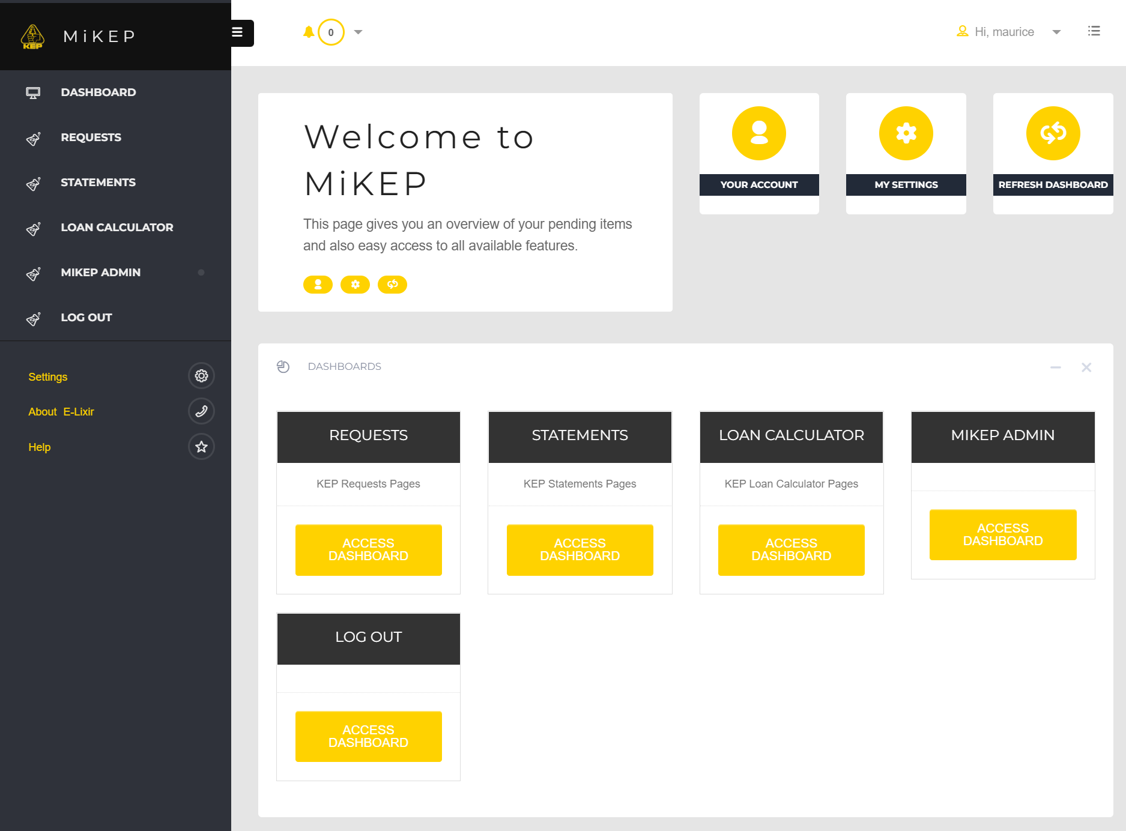Minimize the Dashboards panel

1055,367
